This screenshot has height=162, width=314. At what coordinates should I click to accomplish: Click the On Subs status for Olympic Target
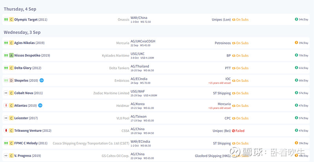(x=240, y=20)
